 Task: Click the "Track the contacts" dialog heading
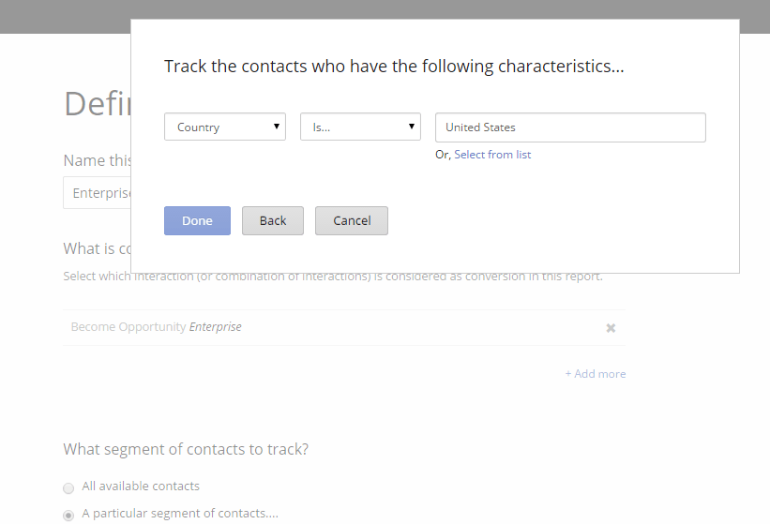(x=394, y=67)
